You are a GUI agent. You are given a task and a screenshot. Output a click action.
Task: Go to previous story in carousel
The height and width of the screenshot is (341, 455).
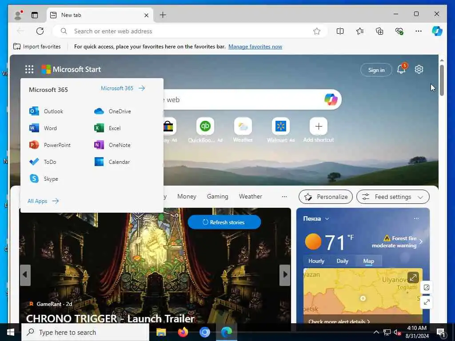click(x=25, y=275)
